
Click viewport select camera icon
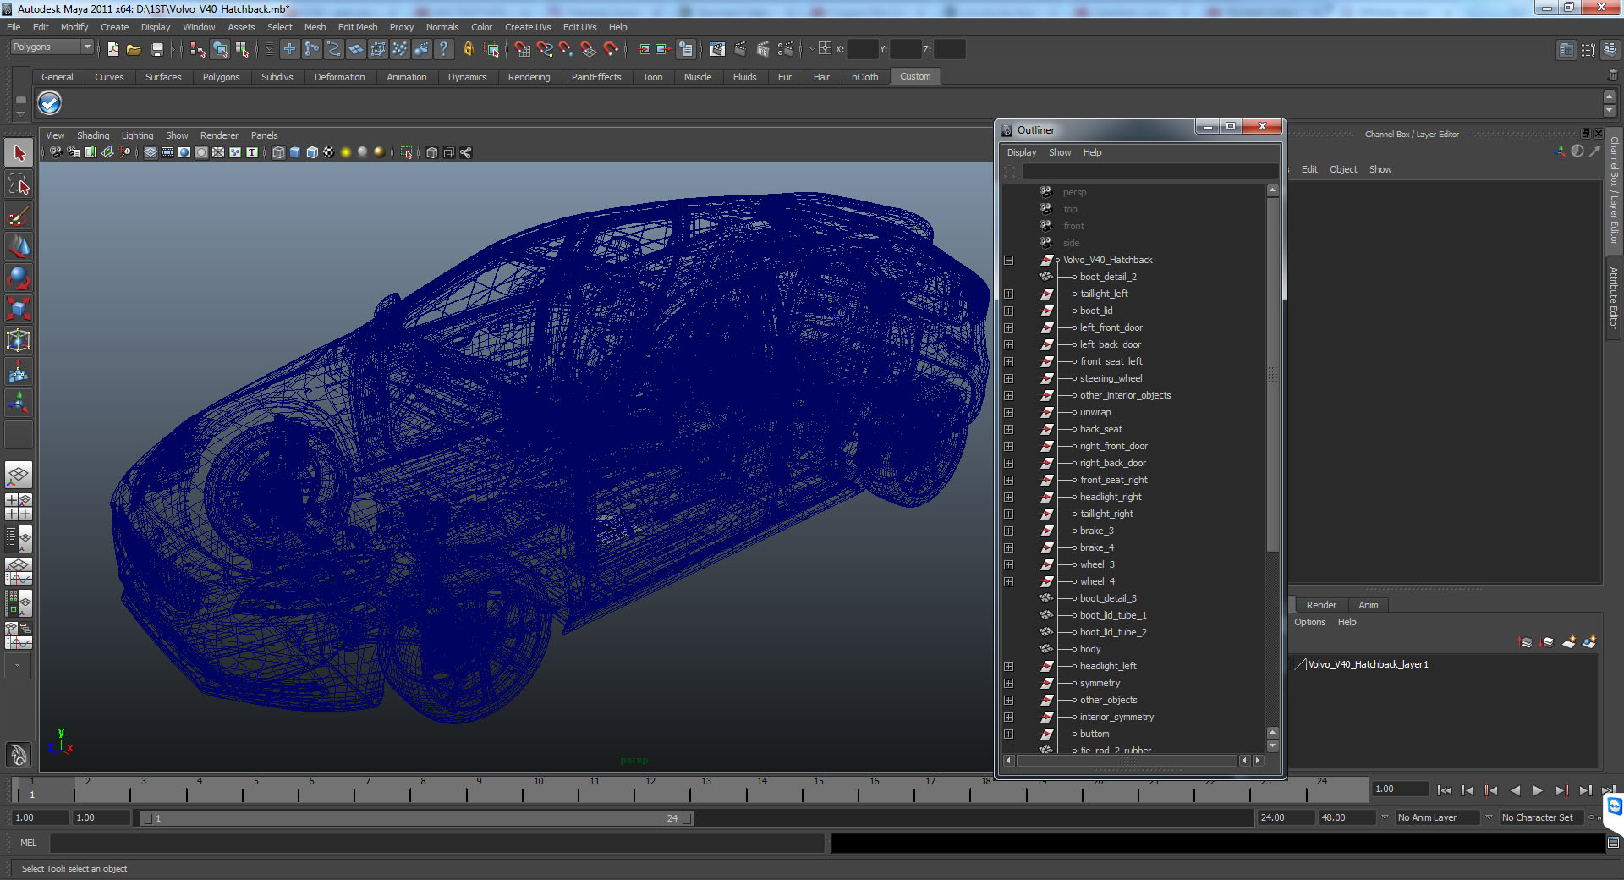tap(56, 152)
